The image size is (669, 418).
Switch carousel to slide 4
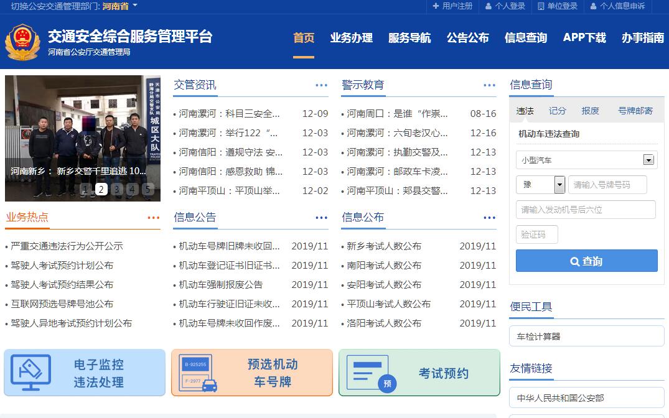coord(133,189)
